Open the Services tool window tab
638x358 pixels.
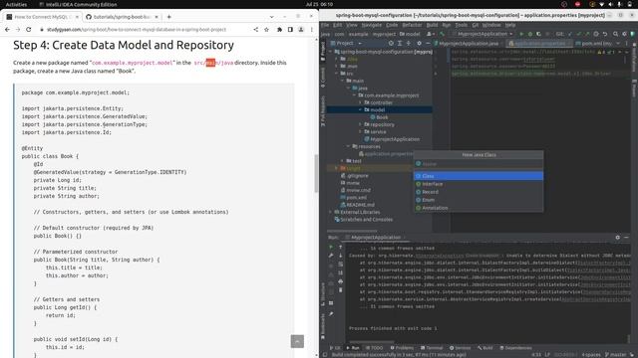pyautogui.click(x=461, y=348)
